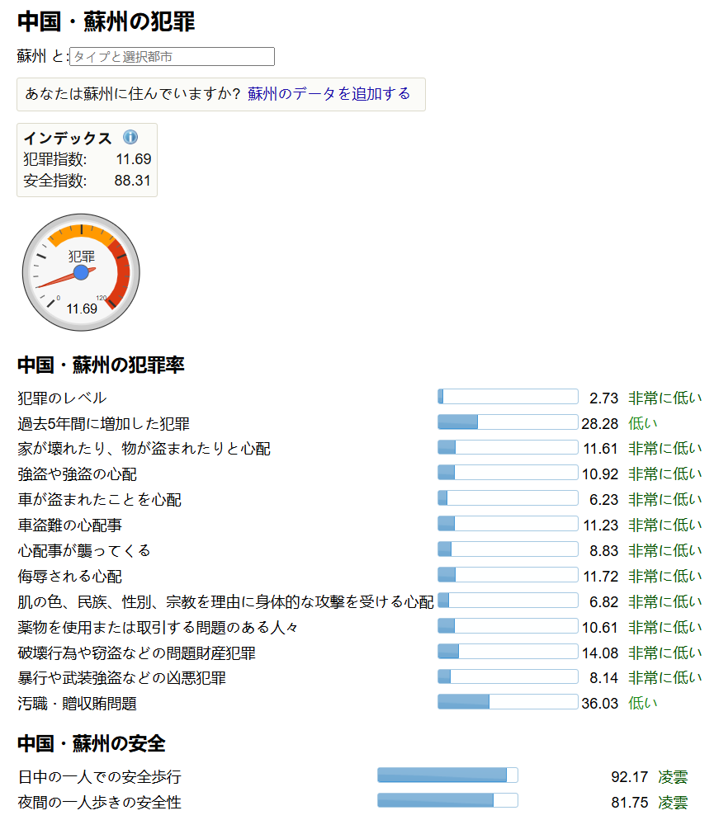Click the 破壊行為や窃盗などの問題財産犯罪 progress bar
The height and width of the screenshot is (820, 714).
[x=508, y=651]
